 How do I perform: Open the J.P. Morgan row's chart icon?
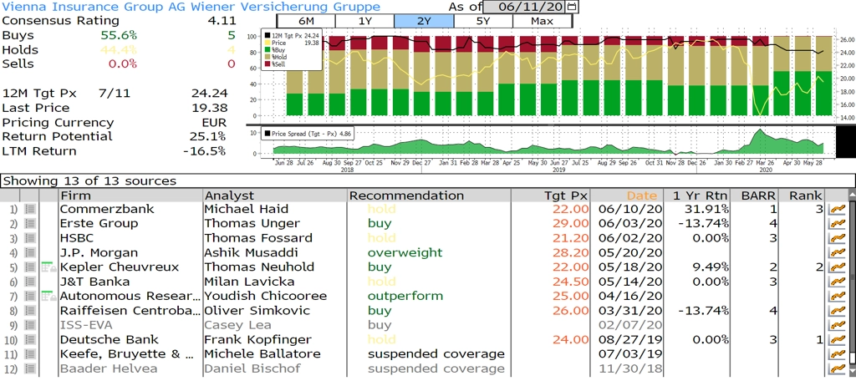coord(835,252)
